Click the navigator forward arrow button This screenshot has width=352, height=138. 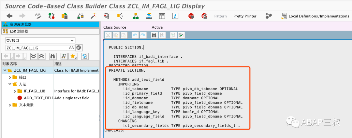pyautogui.click(x=18, y=56)
